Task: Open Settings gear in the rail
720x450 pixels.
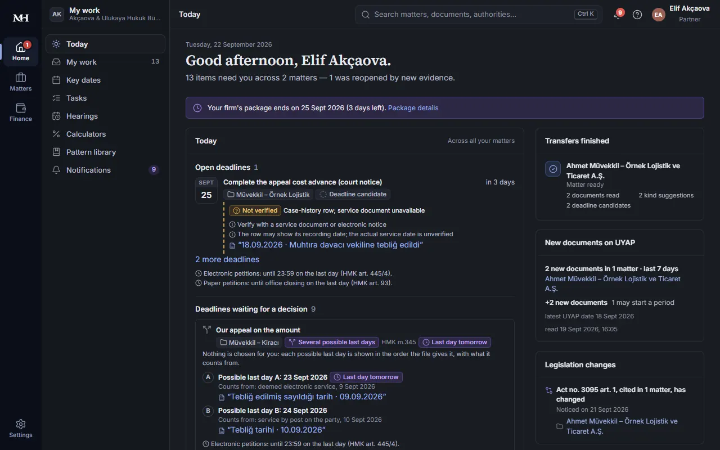Action: [x=21, y=429]
